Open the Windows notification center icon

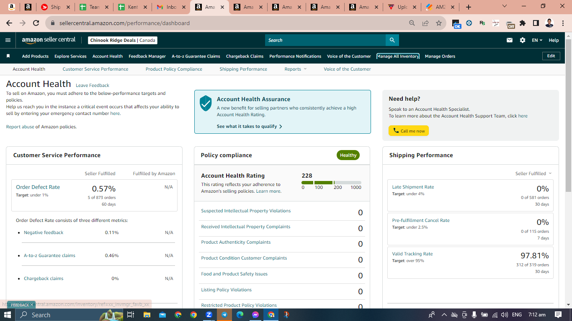(x=558, y=315)
